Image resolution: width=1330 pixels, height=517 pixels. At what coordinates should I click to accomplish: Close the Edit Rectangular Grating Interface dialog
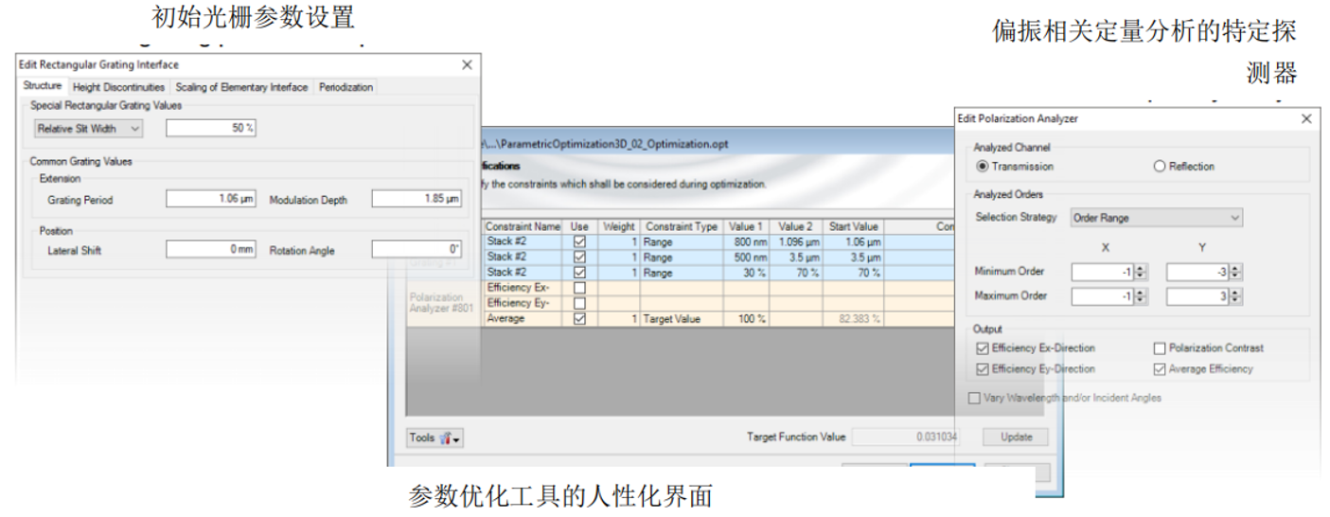466,64
